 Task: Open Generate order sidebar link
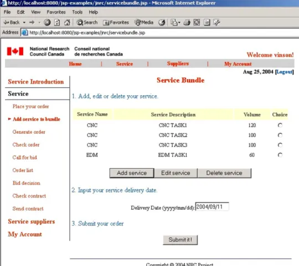tap(29, 132)
